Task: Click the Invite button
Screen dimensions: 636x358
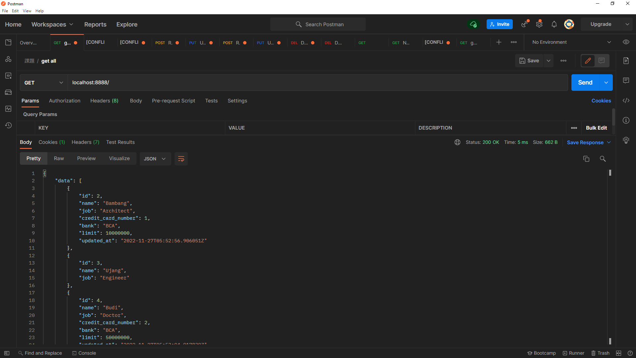Action: [500, 24]
